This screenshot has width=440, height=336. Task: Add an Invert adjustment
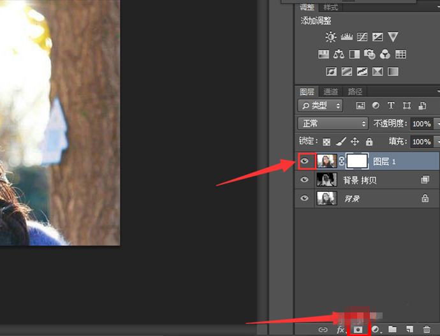click(x=331, y=71)
